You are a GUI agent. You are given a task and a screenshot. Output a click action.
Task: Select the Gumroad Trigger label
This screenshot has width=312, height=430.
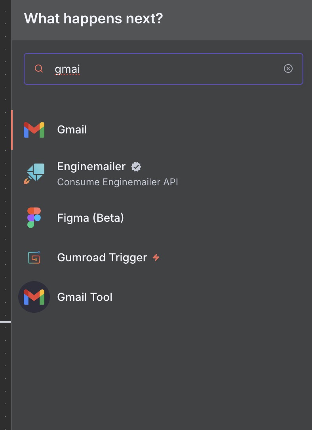click(102, 258)
